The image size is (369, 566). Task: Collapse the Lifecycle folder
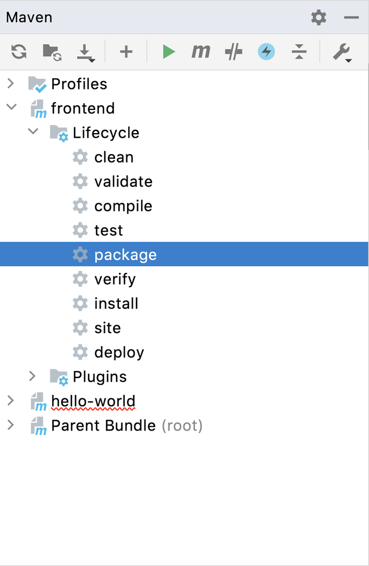33,132
